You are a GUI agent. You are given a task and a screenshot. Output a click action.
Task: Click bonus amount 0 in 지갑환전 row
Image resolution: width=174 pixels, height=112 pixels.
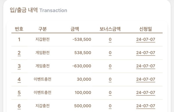coord(110,39)
